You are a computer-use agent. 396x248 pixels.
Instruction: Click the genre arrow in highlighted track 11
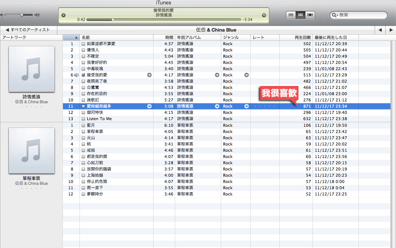pyautogui.click(x=247, y=106)
